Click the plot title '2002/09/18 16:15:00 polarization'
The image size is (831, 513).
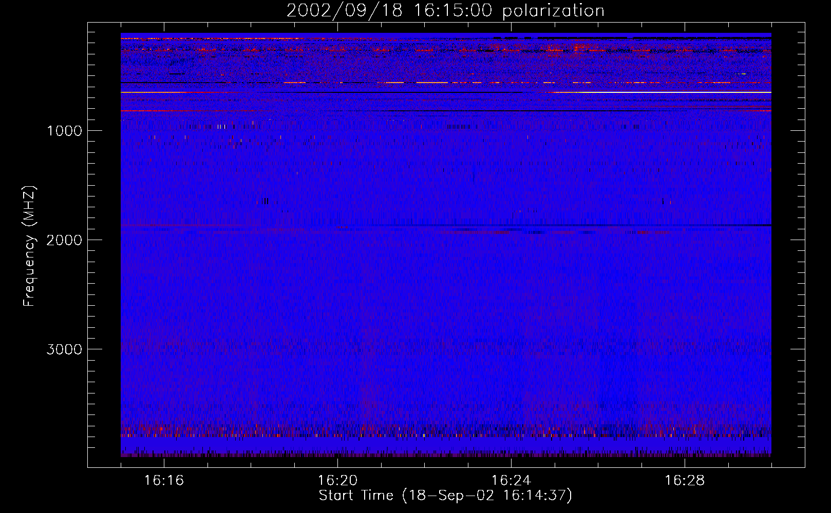(445, 11)
